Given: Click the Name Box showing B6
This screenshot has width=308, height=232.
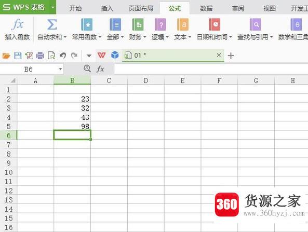Looking at the screenshot, I should click(x=29, y=69).
